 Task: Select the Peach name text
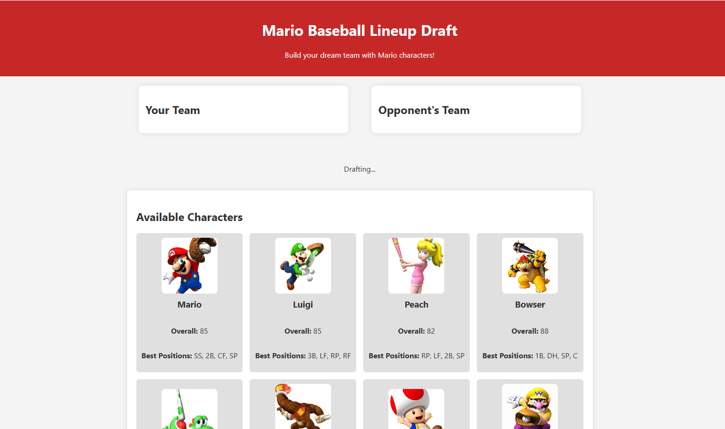tap(416, 305)
